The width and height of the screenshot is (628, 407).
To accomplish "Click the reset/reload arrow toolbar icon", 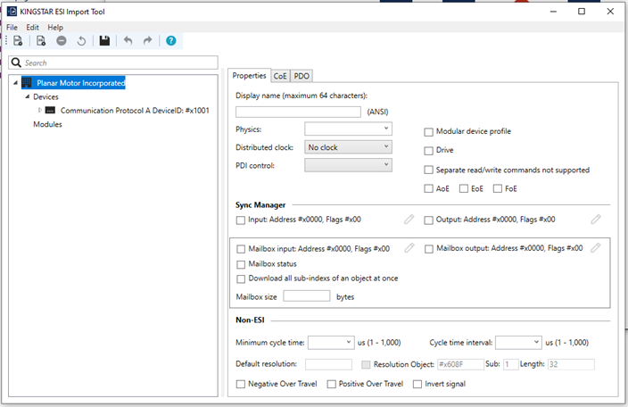I will 81,41.
